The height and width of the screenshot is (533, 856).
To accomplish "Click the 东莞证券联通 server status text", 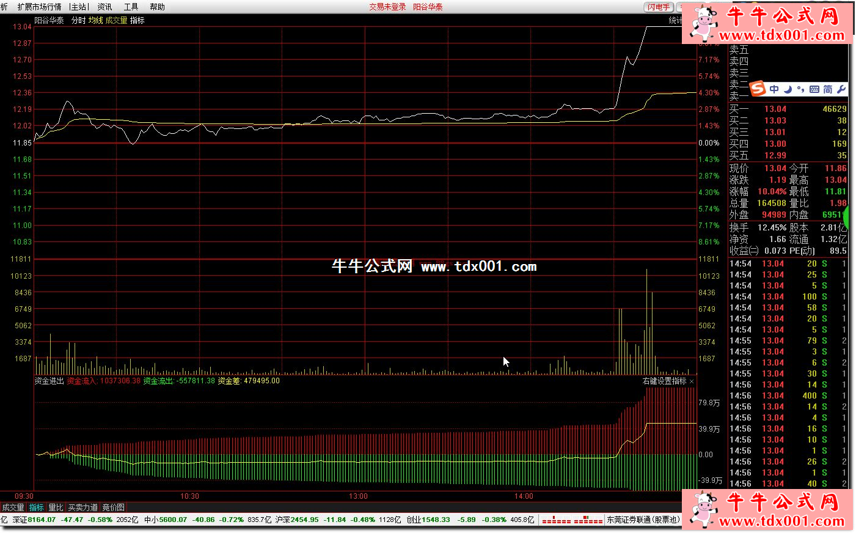I will tap(643, 520).
